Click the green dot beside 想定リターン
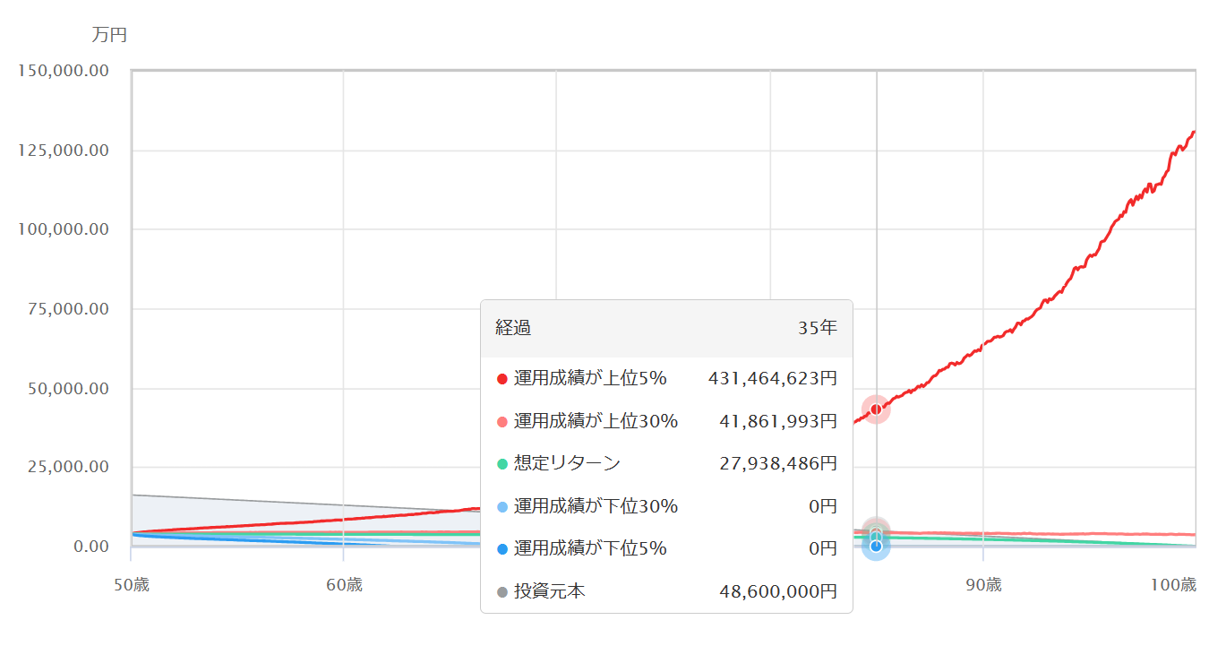The height and width of the screenshot is (646, 1226). pos(502,464)
